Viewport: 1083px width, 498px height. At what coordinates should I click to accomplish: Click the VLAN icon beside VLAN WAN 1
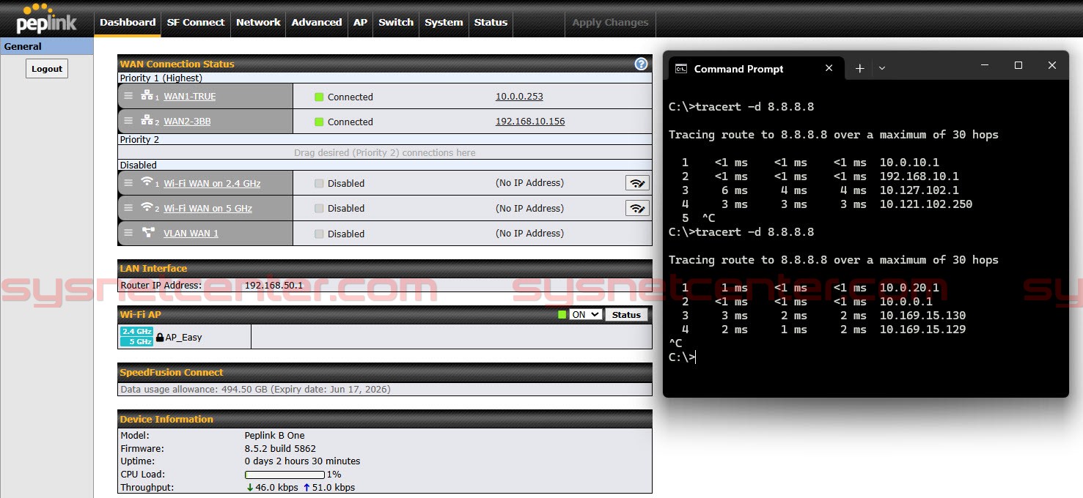tap(148, 233)
